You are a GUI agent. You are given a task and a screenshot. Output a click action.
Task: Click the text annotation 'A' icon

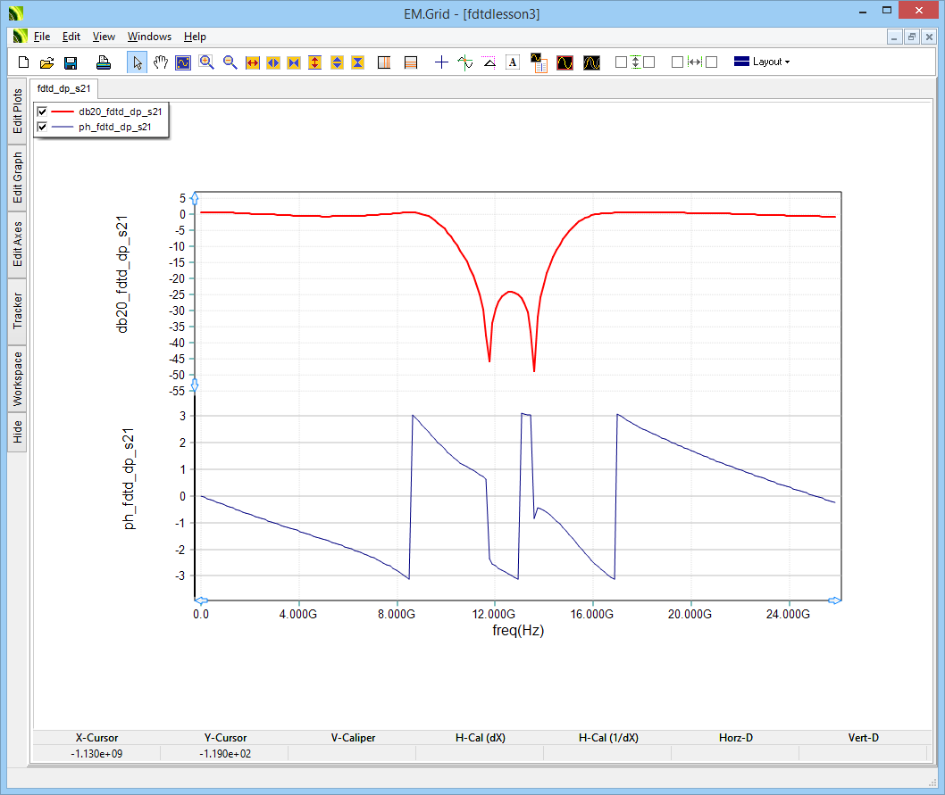click(x=513, y=62)
